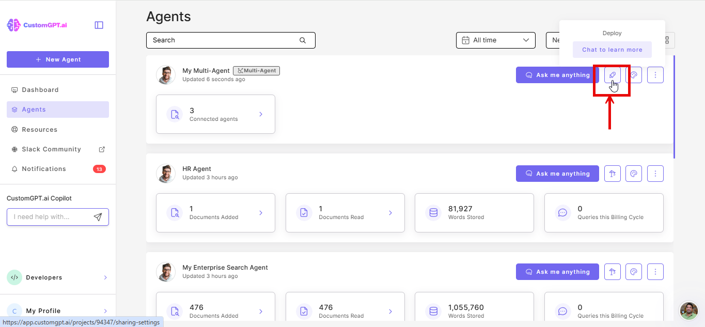
Task: Click Ask me anything for My Enterprise Search Agent
Action: click(557, 272)
